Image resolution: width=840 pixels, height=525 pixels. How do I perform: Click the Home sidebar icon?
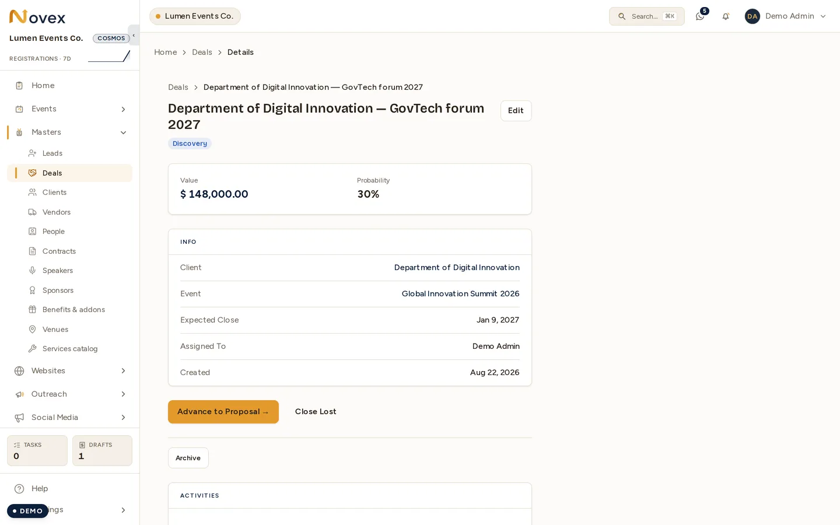pos(19,86)
